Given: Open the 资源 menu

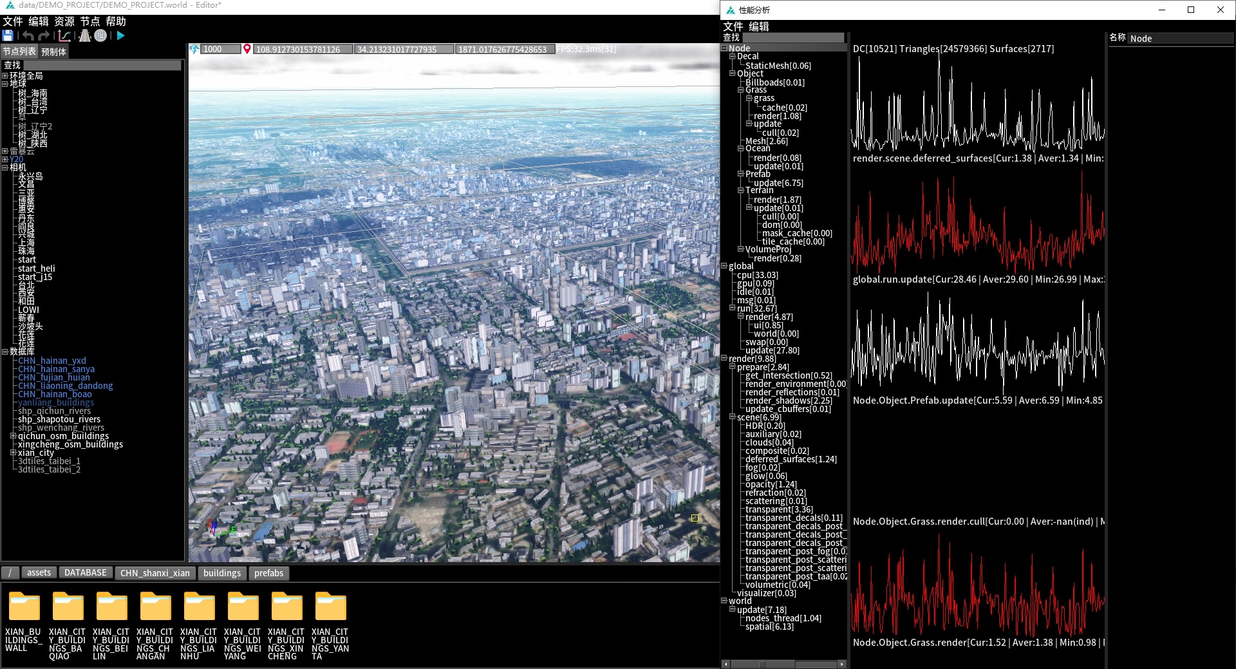Looking at the screenshot, I should pos(64,21).
